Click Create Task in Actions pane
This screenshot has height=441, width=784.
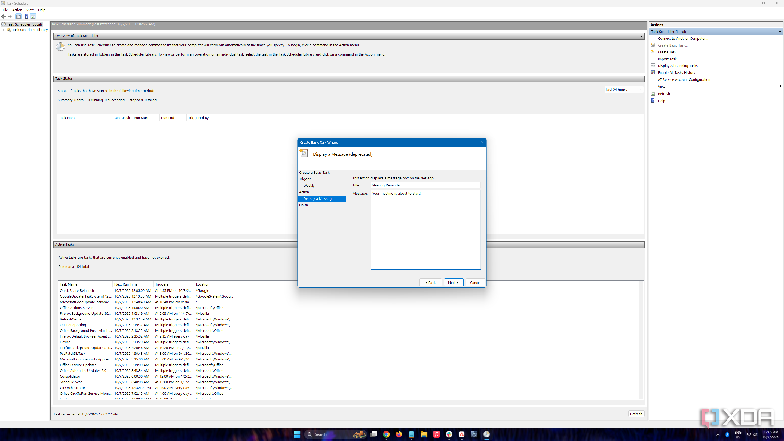pyautogui.click(x=668, y=52)
